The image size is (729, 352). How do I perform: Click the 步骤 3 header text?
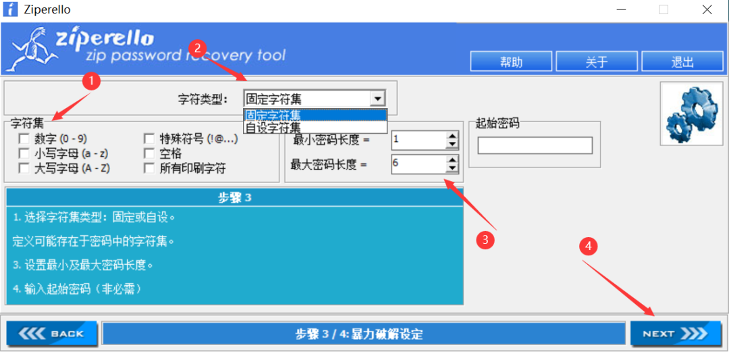(235, 198)
